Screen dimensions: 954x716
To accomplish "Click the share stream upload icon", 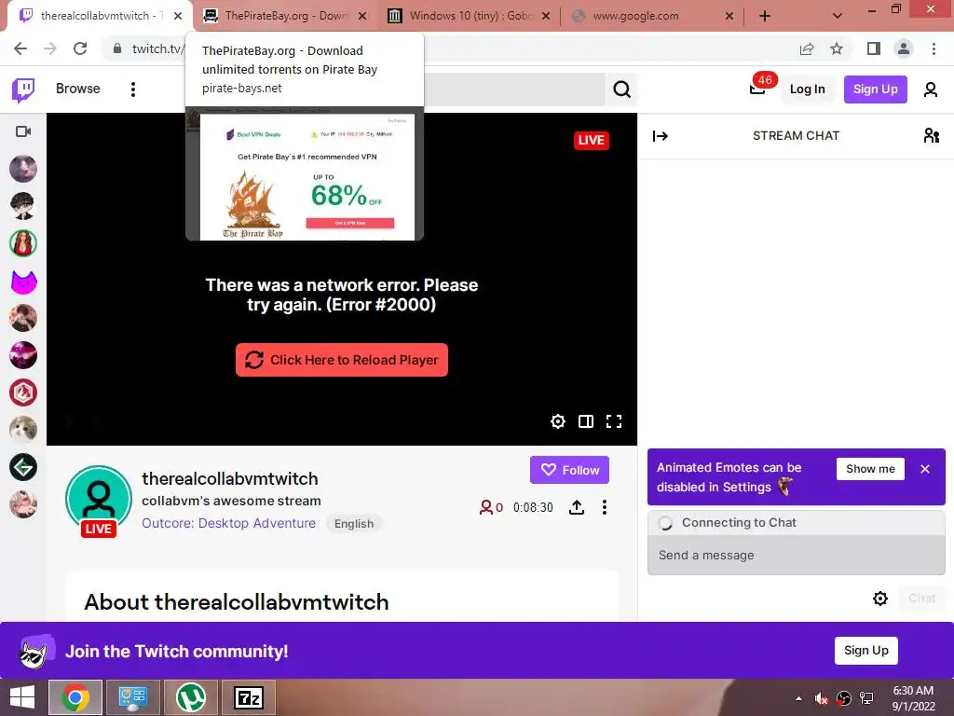I will pyautogui.click(x=577, y=507).
